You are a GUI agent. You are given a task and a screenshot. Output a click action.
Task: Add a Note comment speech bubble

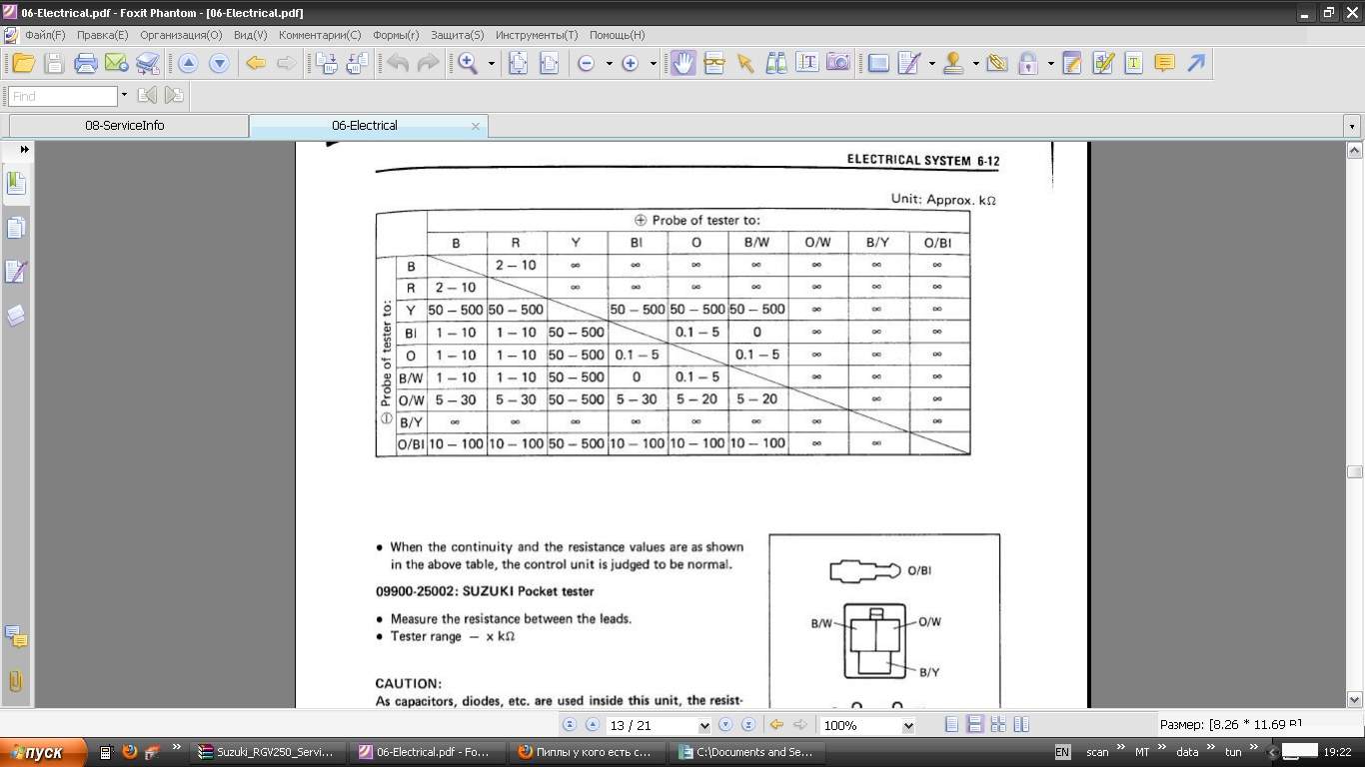click(1164, 64)
